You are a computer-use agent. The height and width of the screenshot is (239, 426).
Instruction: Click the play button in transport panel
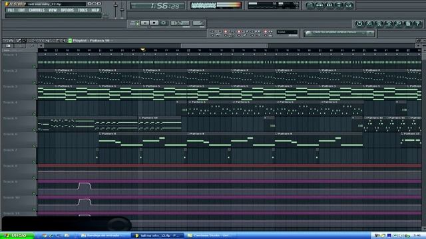point(145,23)
